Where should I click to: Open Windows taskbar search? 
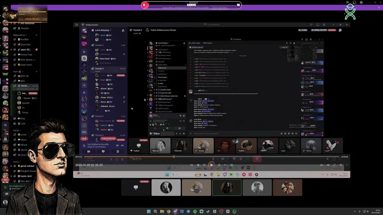point(155,211)
